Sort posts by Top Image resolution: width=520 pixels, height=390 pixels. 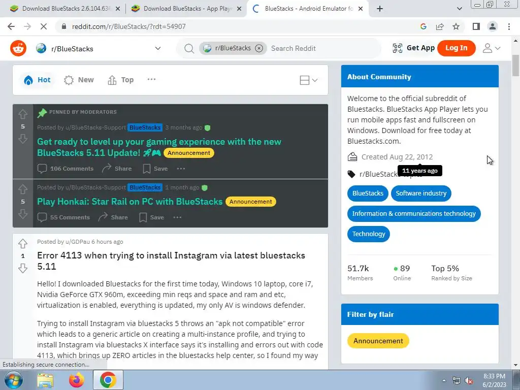pyautogui.click(x=121, y=80)
